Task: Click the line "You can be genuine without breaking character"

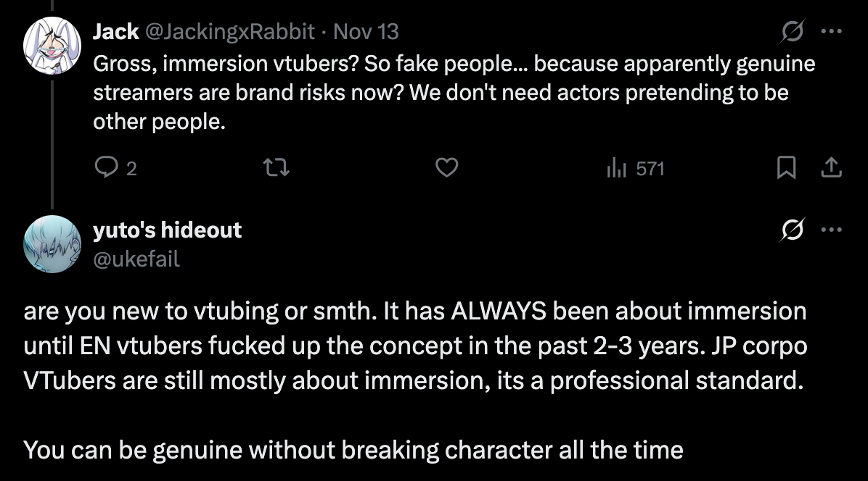Action: (x=353, y=450)
